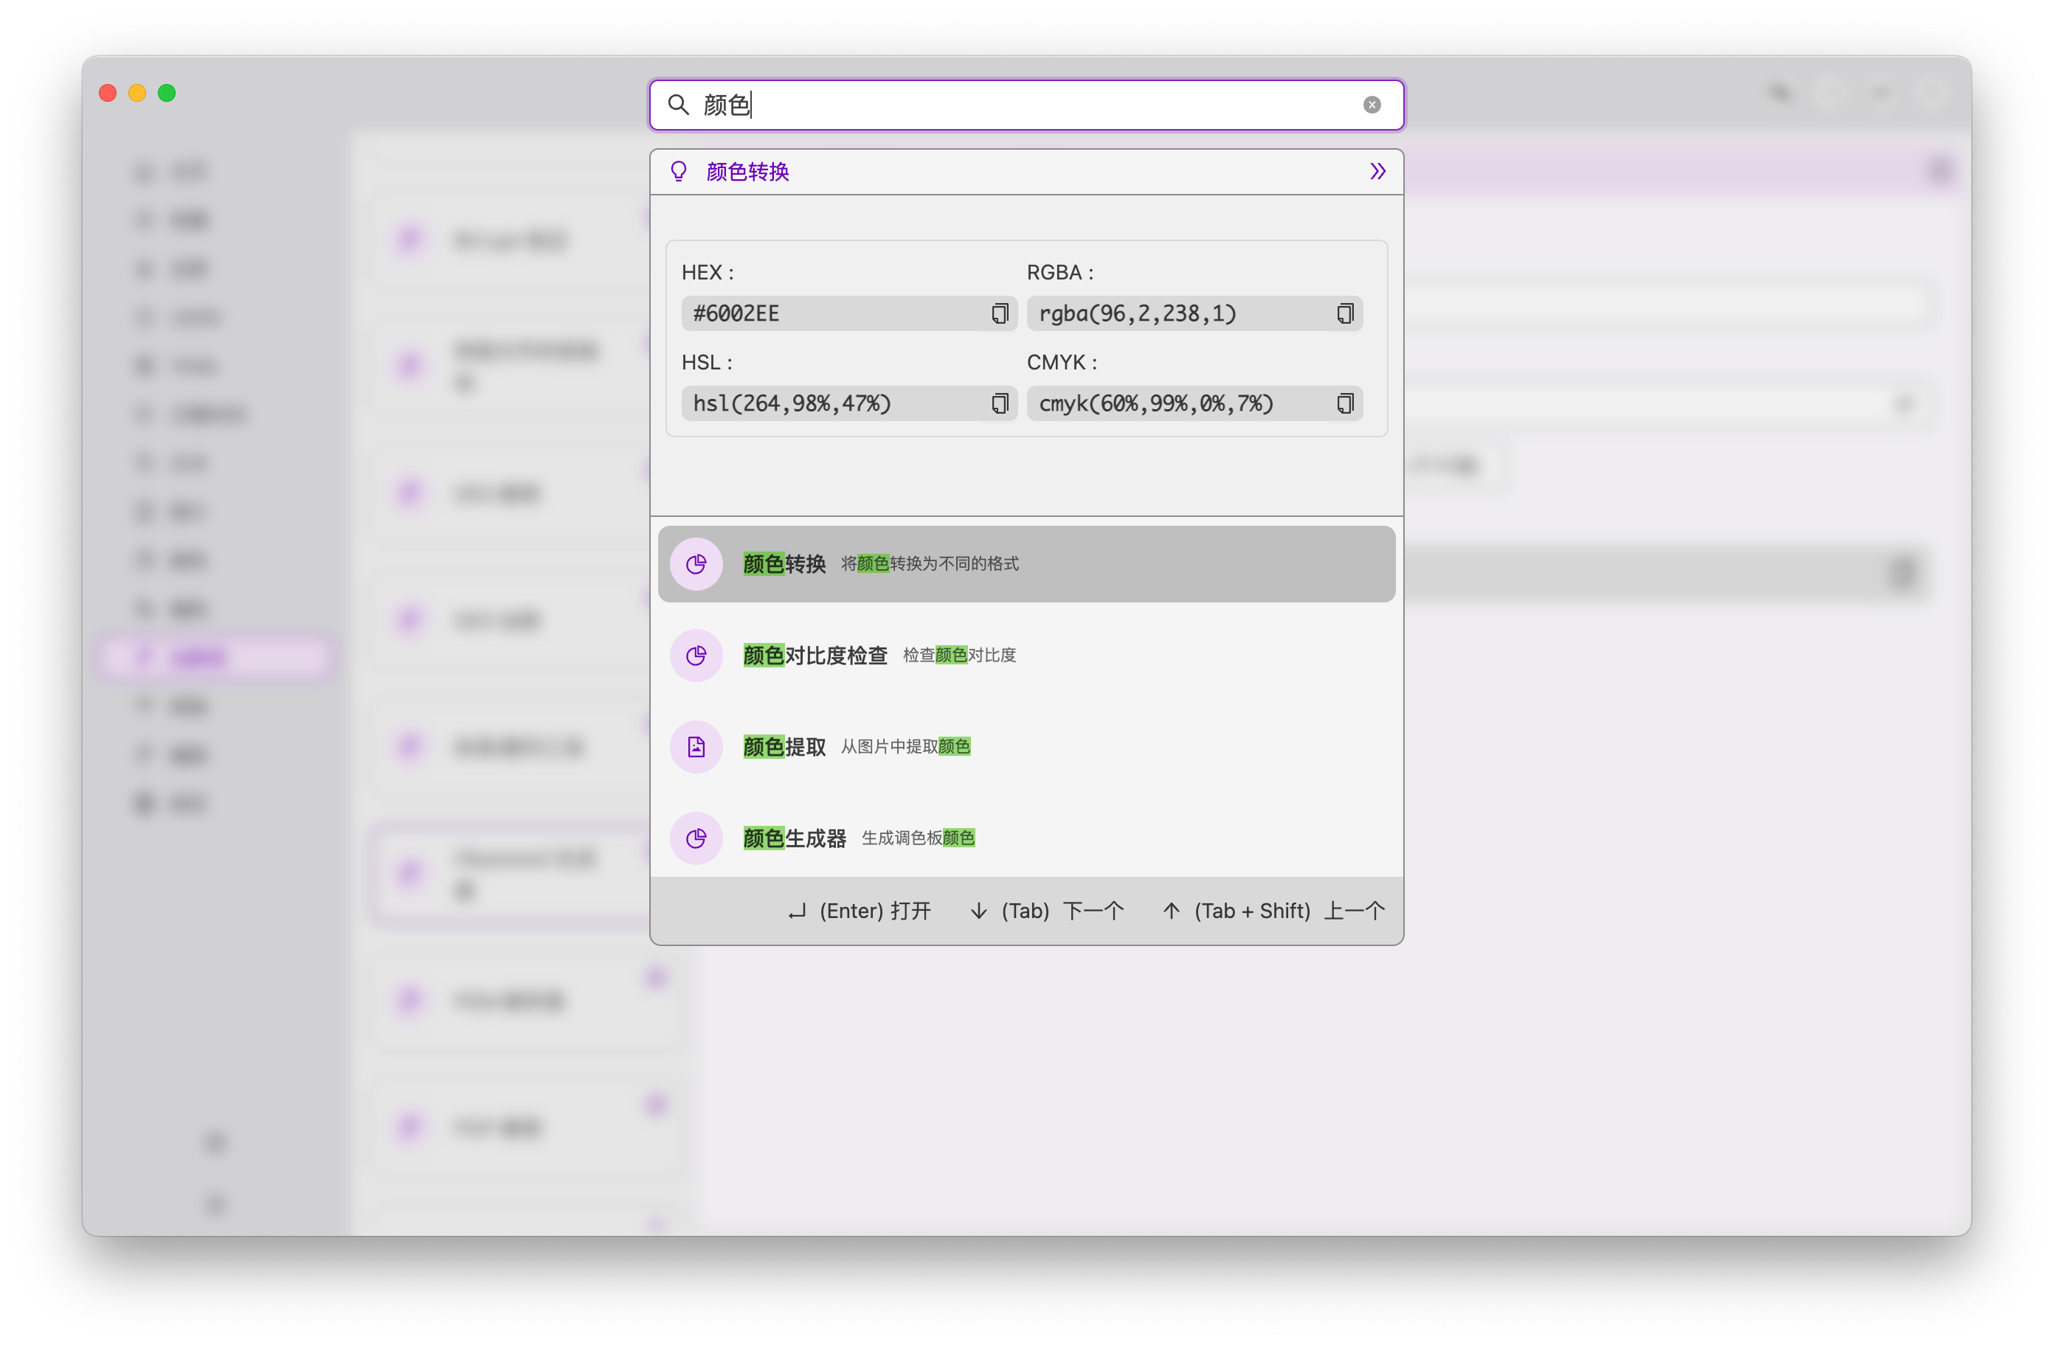Copy the RGBA value rgba(96,2,238,1)
2054x1345 pixels.
click(x=1344, y=313)
